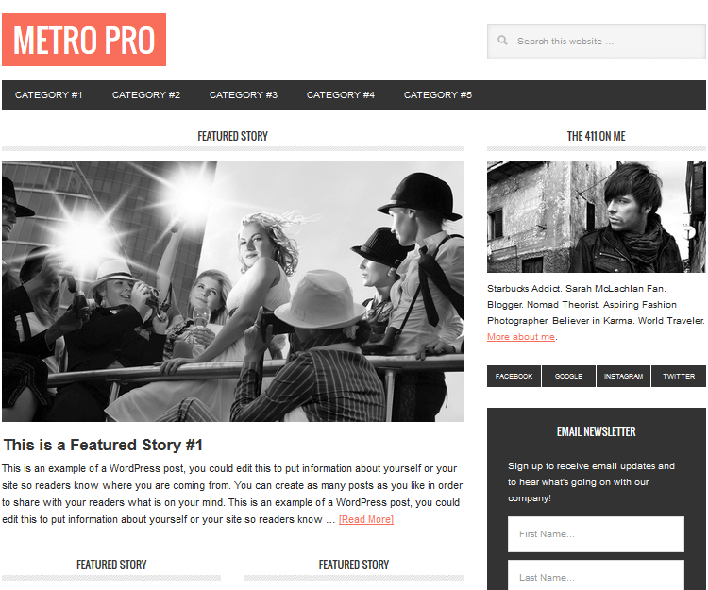Open This is a Featured Story #1 title
The width and height of the screenshot is (708, 590).
(103, 445)
